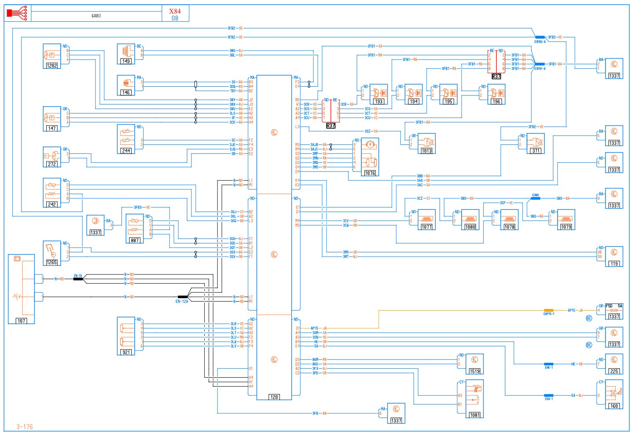
Task: Select component 887 symbol
Action: click(x=135, y=229)
